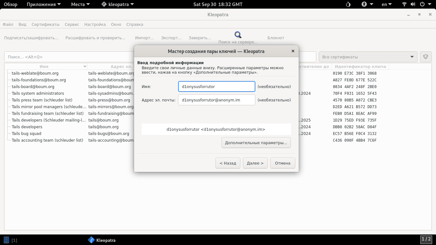
Task: Open the 'Приложения' dropdown menu
Action: (43, 4)
